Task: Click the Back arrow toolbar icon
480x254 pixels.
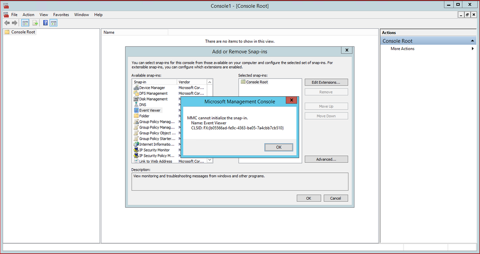Action: 7,23
